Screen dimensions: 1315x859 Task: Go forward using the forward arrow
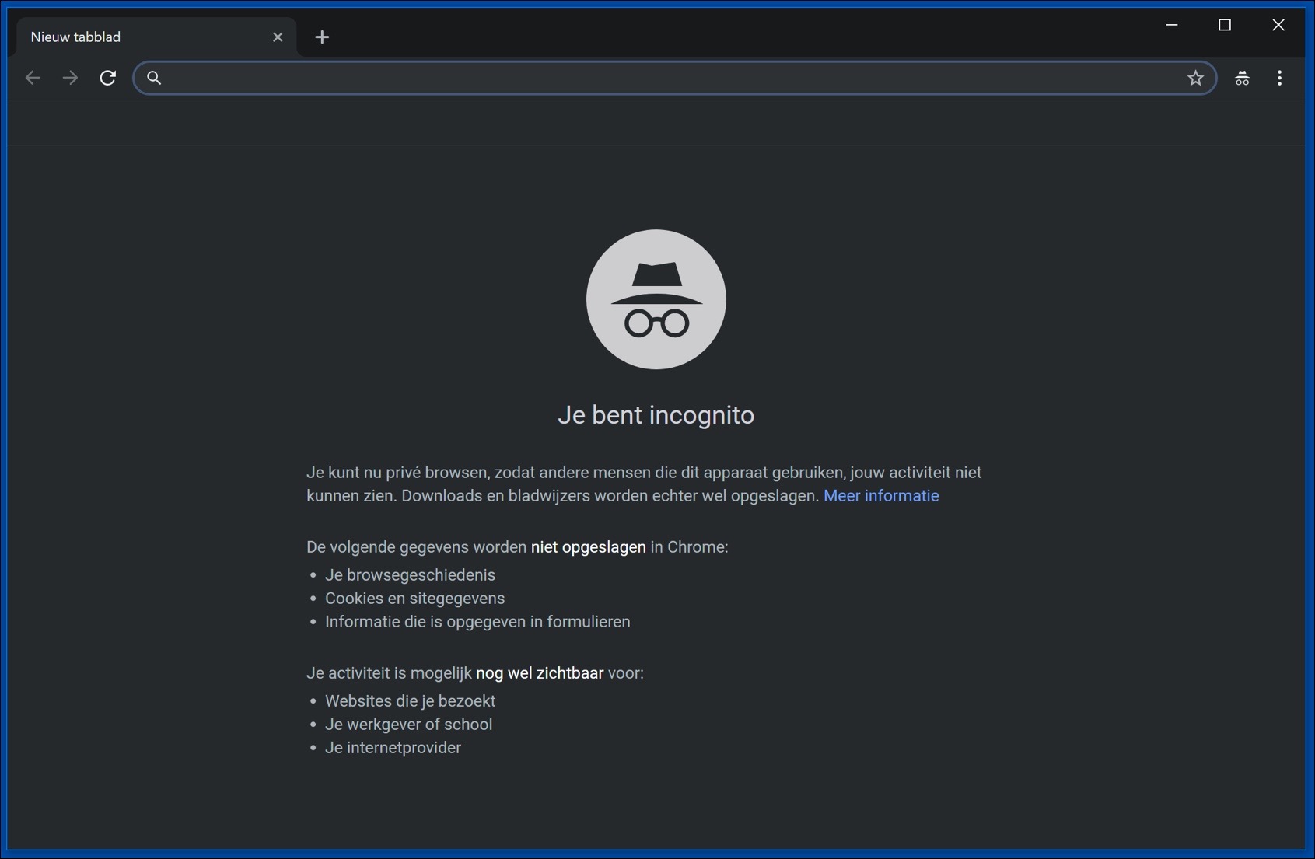click(x=70, y=78)
